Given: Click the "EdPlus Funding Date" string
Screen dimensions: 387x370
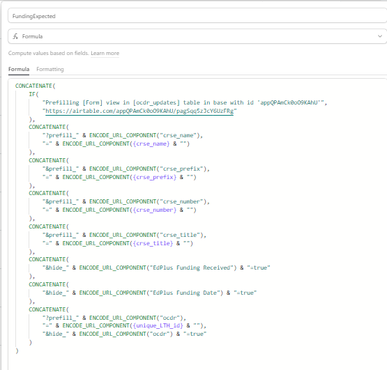Looking at the screenshot, I should (185, 293).
